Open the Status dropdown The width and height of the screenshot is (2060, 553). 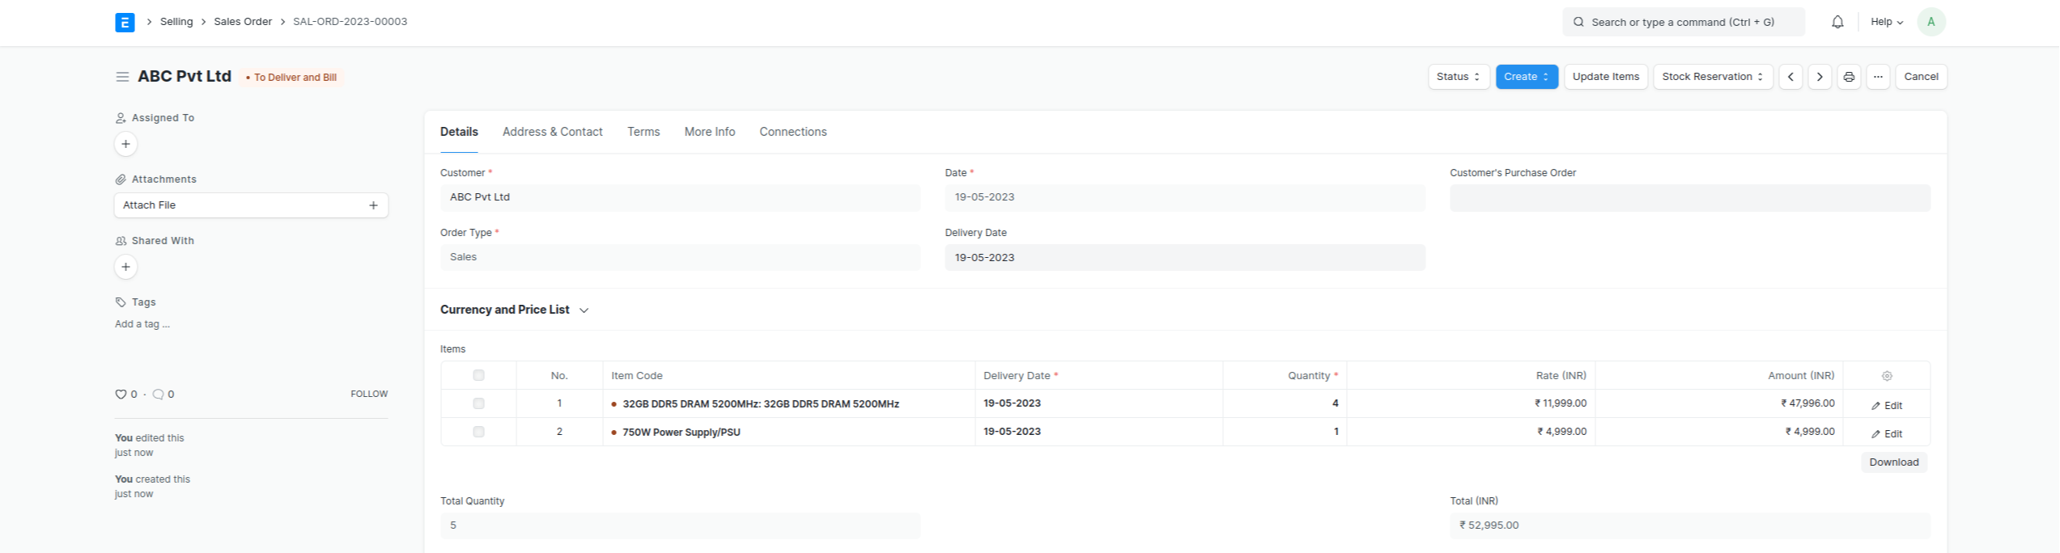tap(1458, 77)
